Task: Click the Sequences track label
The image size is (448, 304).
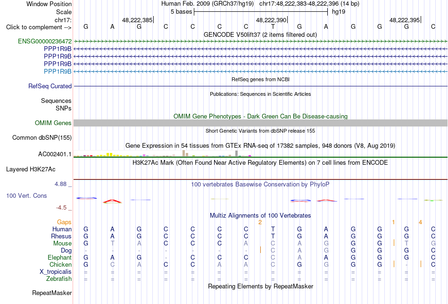Action: pyautogui.click(x=56, y=101)
